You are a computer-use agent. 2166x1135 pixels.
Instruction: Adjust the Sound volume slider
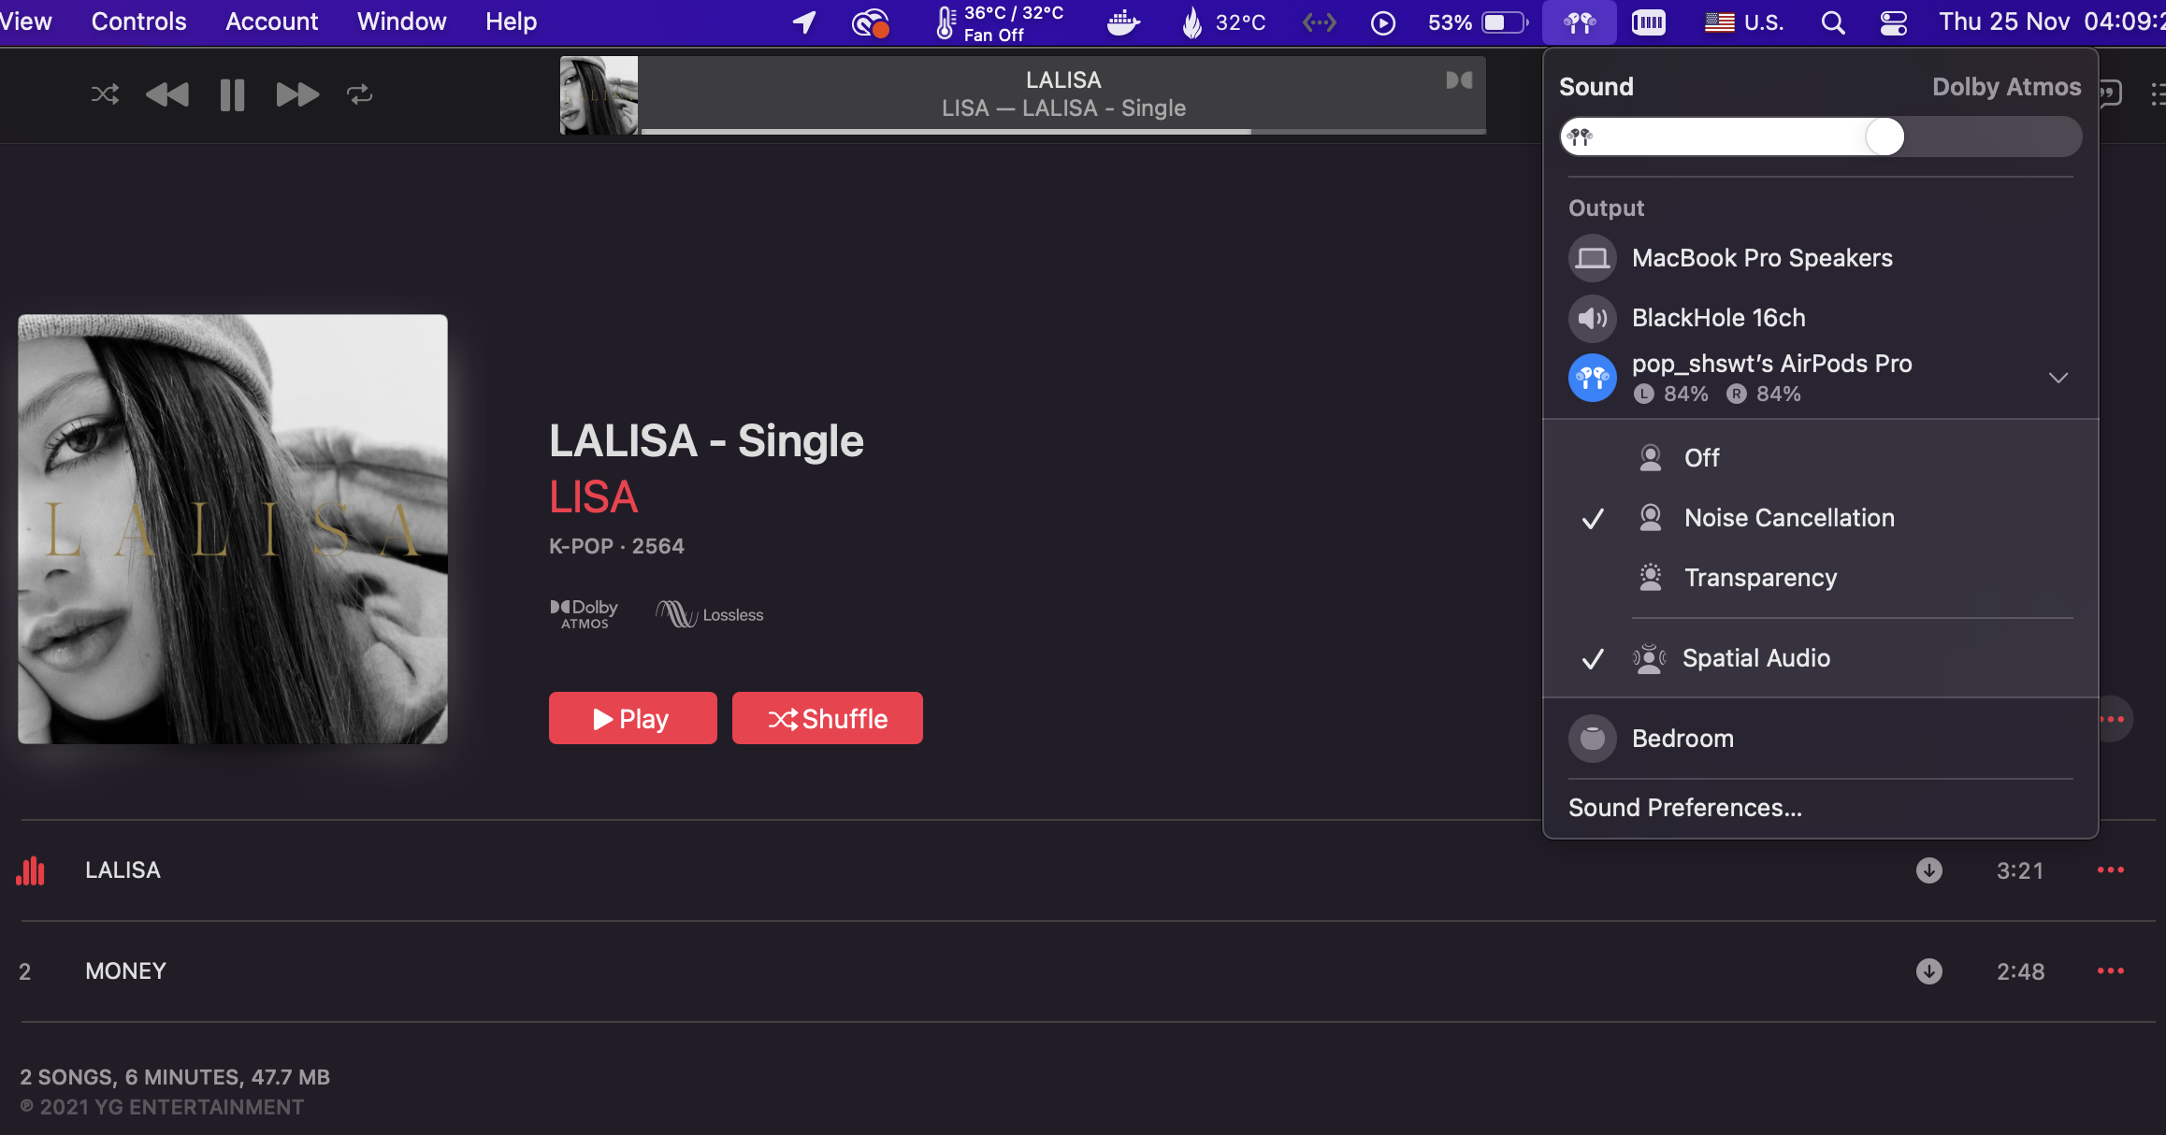click(1820, 136)
